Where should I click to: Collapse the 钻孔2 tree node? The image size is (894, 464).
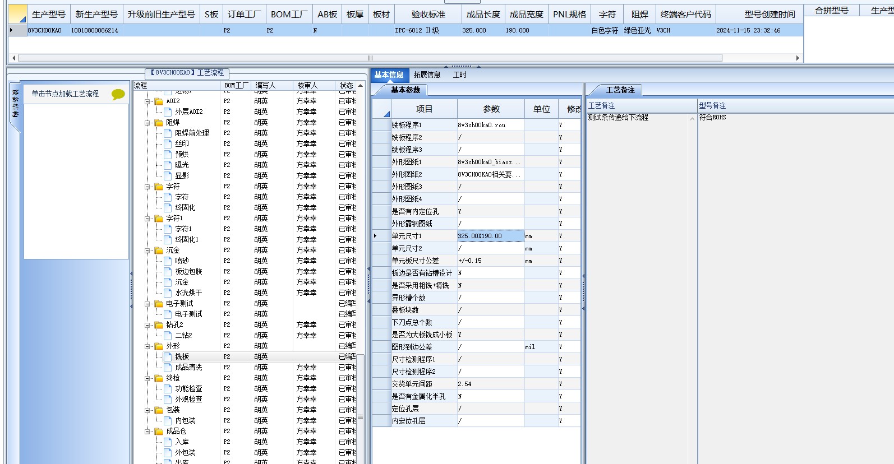point(148,325)
